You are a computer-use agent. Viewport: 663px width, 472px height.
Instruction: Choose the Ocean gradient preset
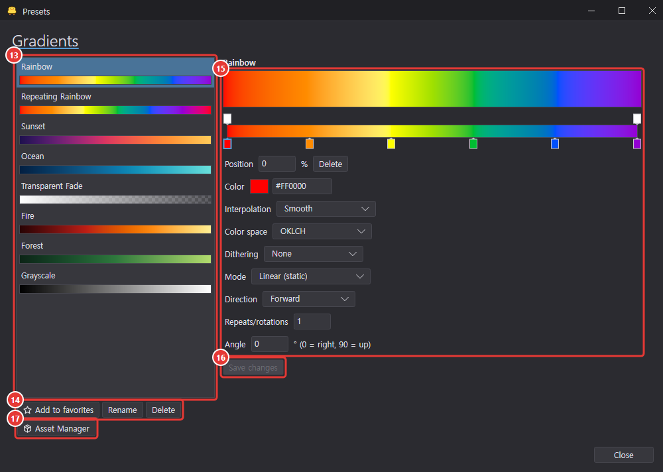click(115, 163)
